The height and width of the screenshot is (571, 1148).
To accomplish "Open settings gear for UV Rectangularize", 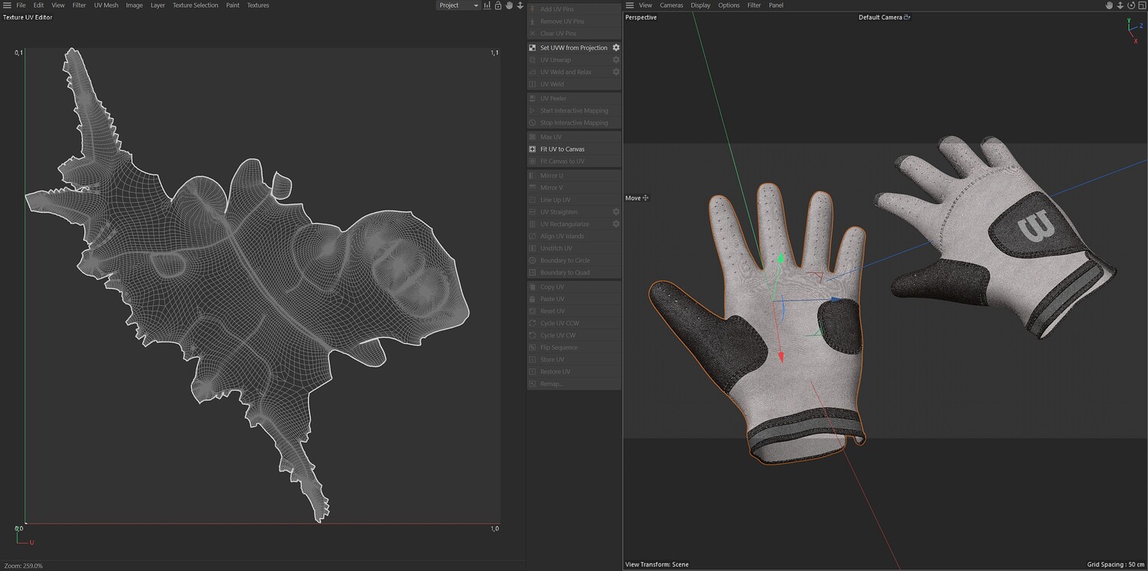I will [x=616, y=224].
